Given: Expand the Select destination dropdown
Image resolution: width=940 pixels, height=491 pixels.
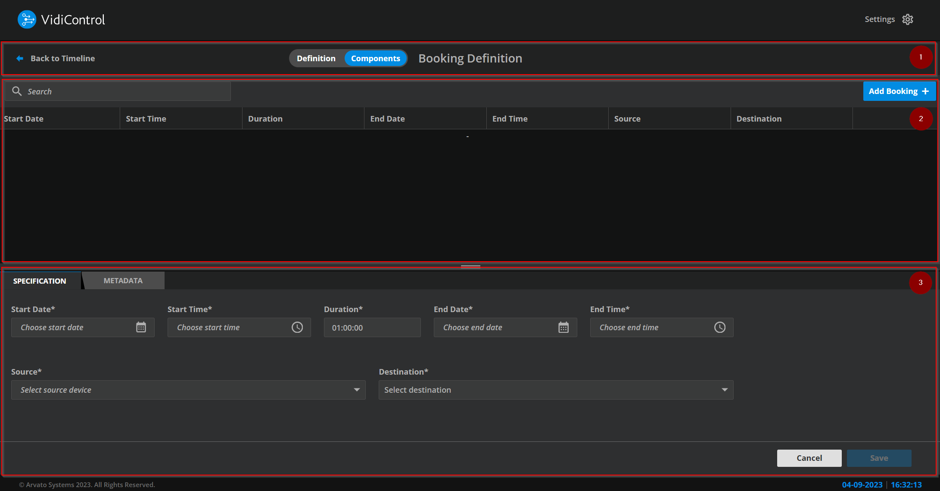Looking at the screenshot, I should (x=556, y=390).
